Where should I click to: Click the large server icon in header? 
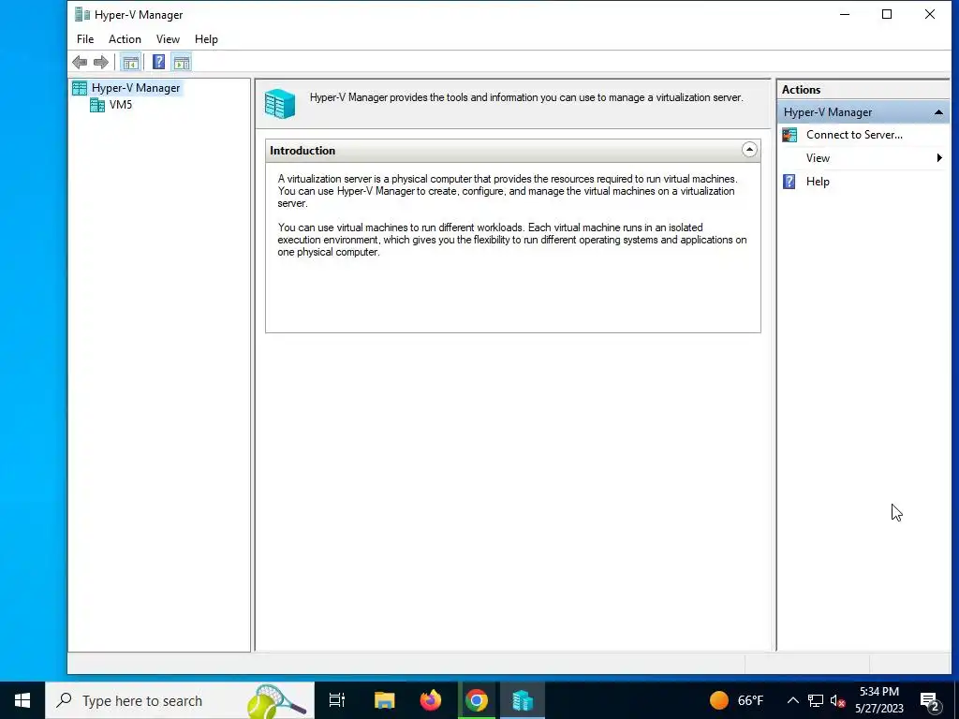pyautogui.click(x=280, y=103)
